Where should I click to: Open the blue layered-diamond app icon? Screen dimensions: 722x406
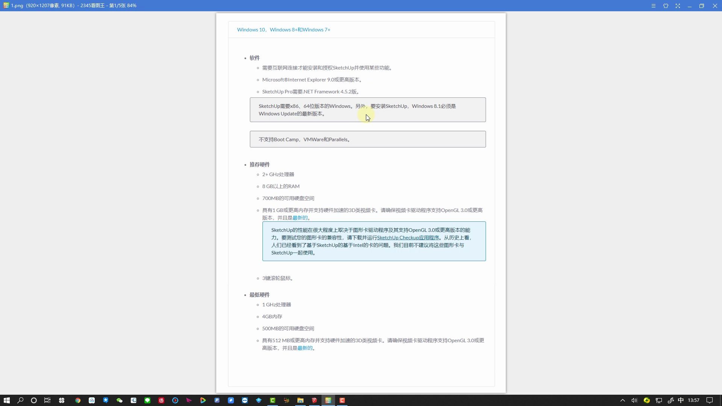[x=259, y=400]
